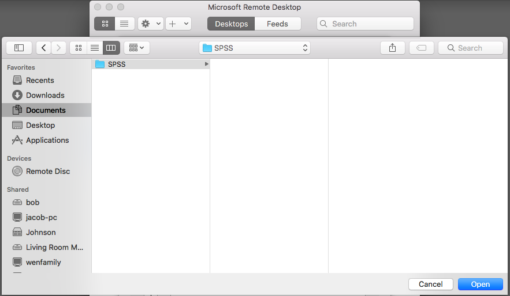Click the blue folder icon on the SPSS row

click(100, 64)
